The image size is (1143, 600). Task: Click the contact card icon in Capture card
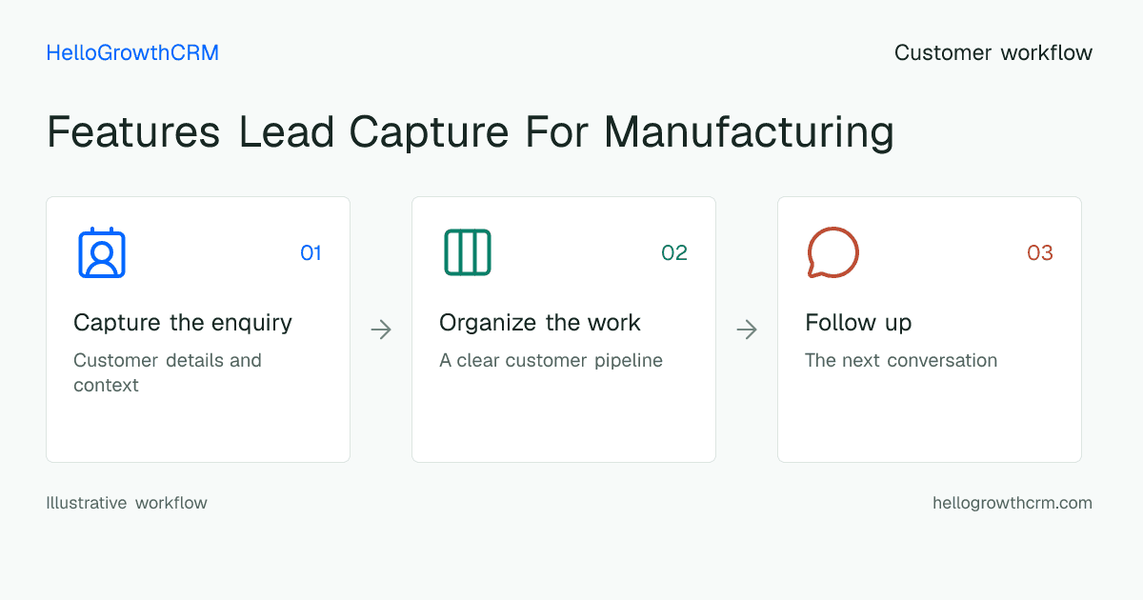pyautogui.click(x=102, y=252)
